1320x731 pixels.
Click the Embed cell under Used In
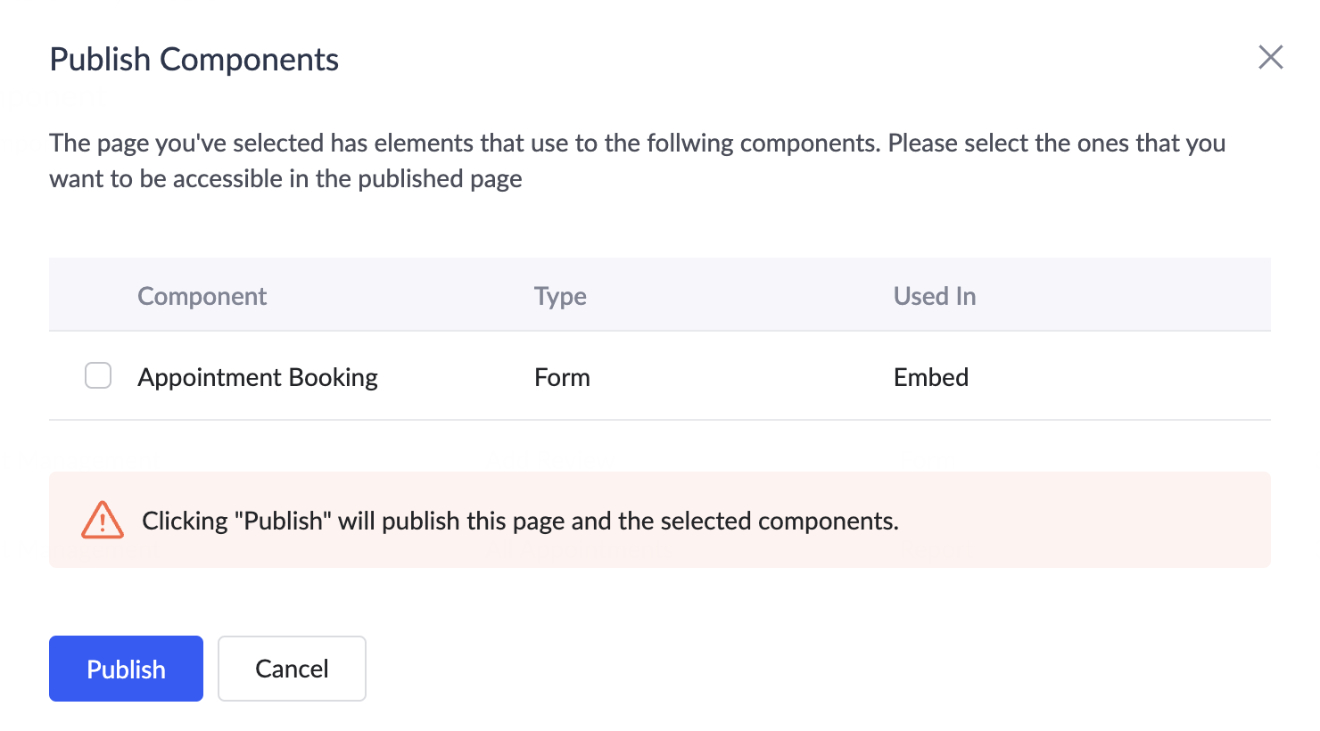(930, 377)
